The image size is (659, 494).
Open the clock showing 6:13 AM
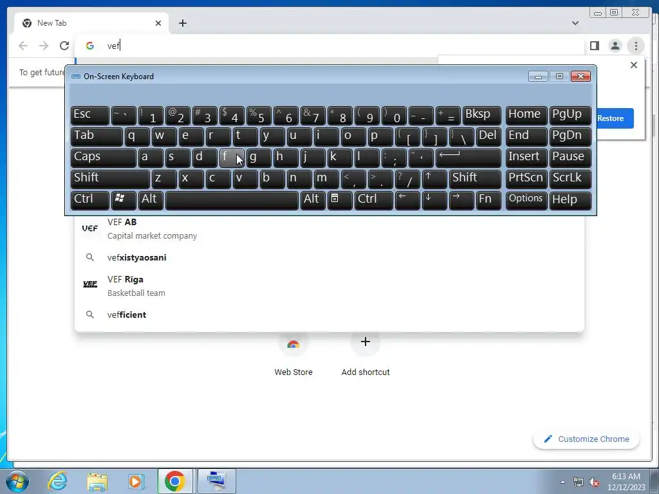point(626,482)
